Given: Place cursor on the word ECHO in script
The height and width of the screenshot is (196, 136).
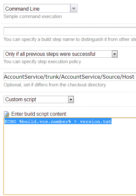Looking at the screenshot, I should pos(10,122).
